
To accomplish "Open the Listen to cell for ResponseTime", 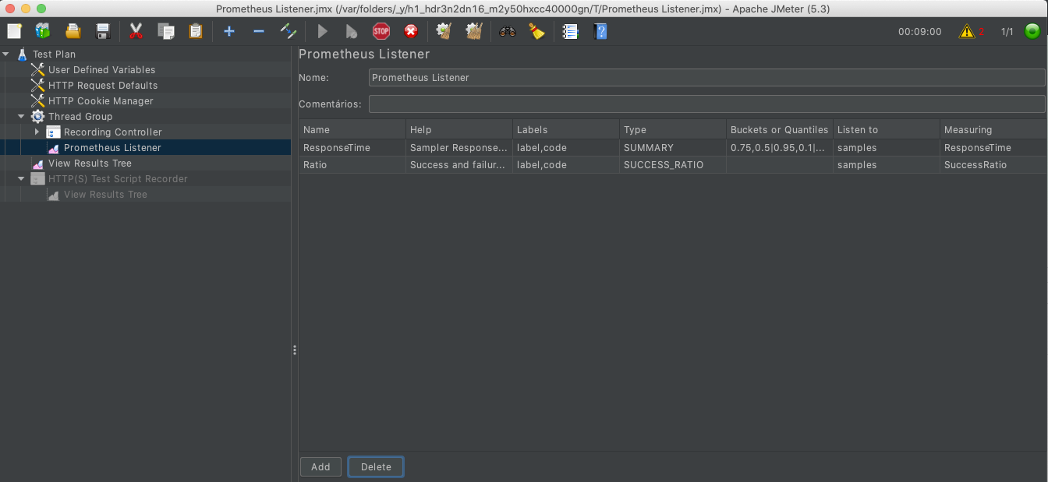I will 887,148.
